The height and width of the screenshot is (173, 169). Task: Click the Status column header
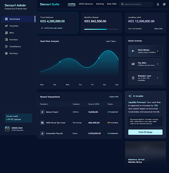pos(110,104)
